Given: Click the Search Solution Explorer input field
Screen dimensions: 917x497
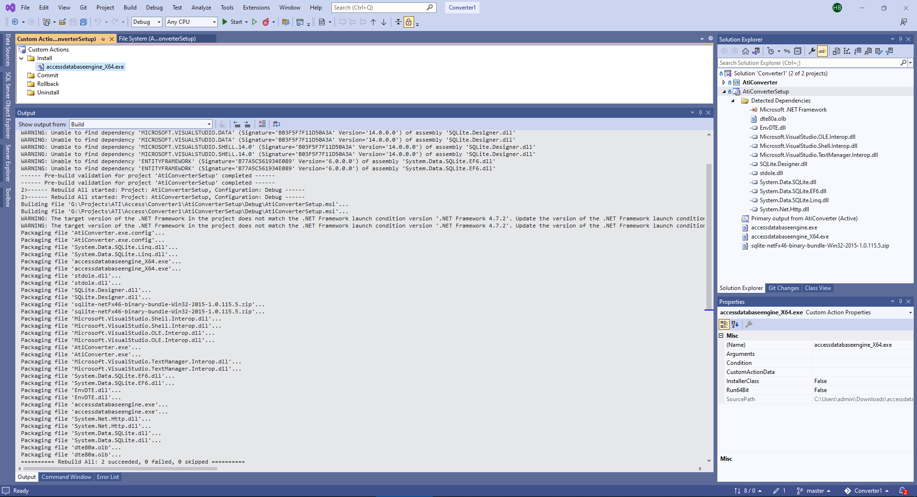Looking at the screenshot, I should coord(807,62).
